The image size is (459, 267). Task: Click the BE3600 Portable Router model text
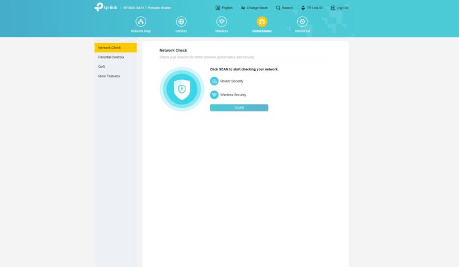[147, 8]
